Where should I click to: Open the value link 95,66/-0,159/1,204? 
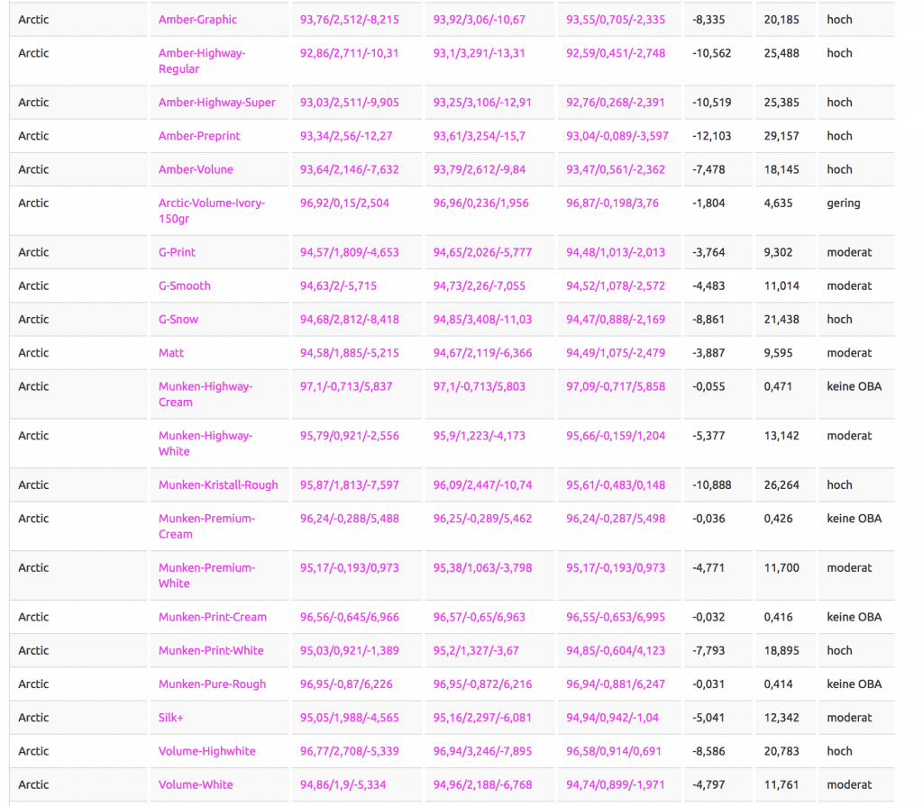click(x=616, y=436)
